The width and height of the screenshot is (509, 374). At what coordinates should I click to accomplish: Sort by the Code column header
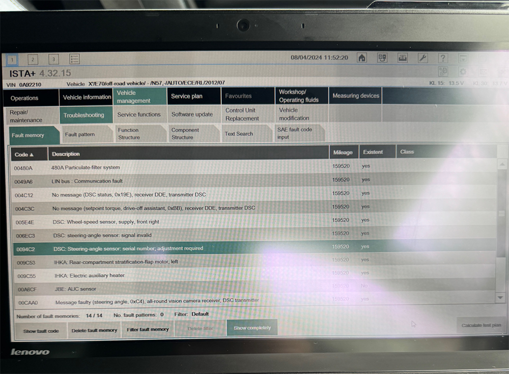click(x=29, y=154)
